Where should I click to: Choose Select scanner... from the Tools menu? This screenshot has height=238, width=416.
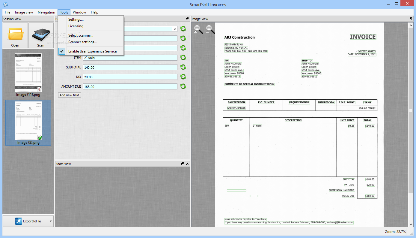91,35
